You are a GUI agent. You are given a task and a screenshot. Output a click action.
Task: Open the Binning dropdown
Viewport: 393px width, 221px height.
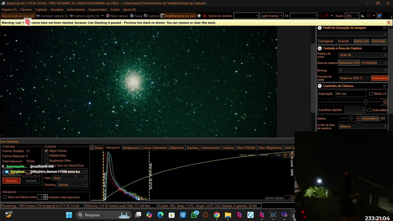tap(363, 71)
